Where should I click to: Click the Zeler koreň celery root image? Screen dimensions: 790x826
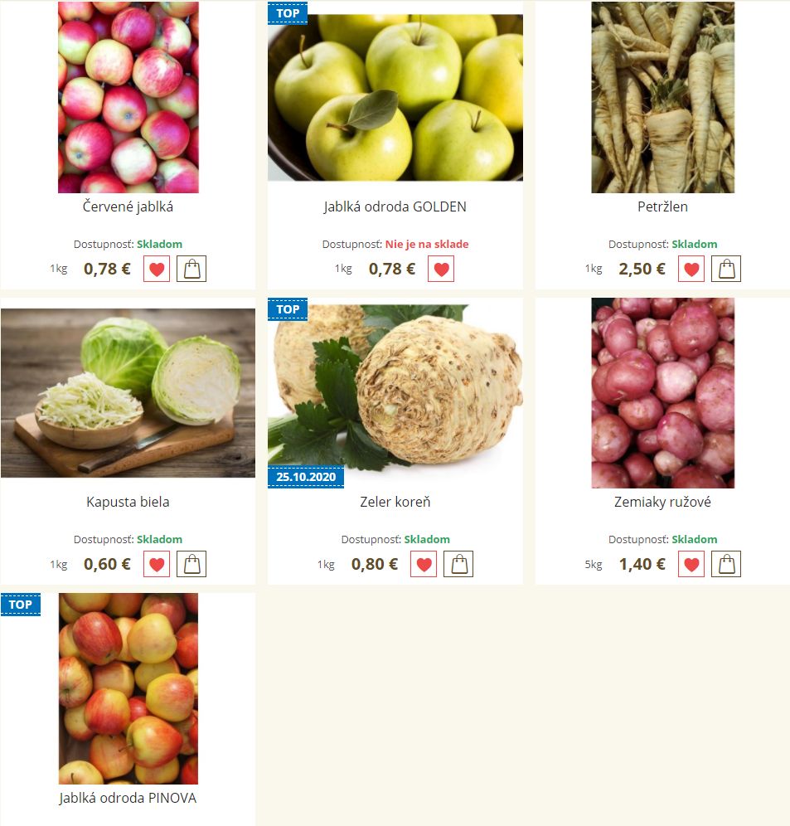395,393
